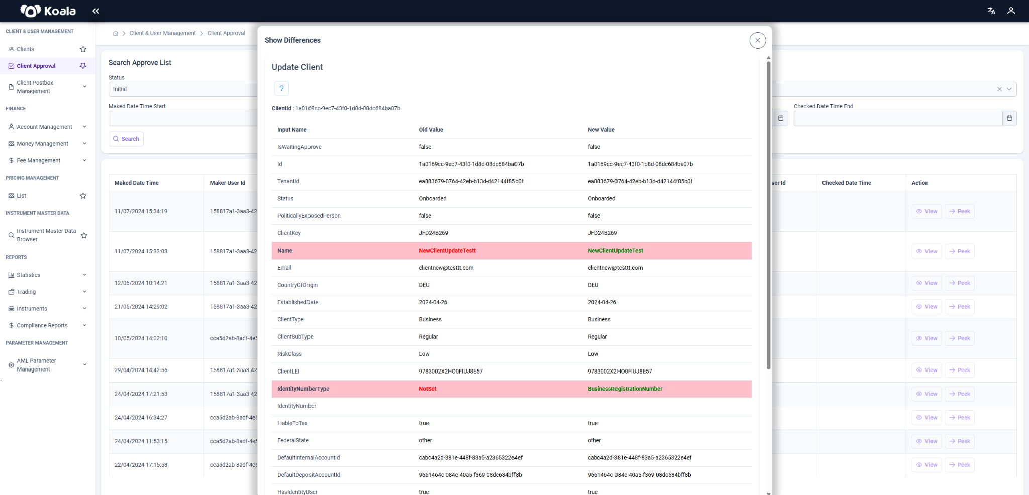Open Clients menu item

click(25, 49)
